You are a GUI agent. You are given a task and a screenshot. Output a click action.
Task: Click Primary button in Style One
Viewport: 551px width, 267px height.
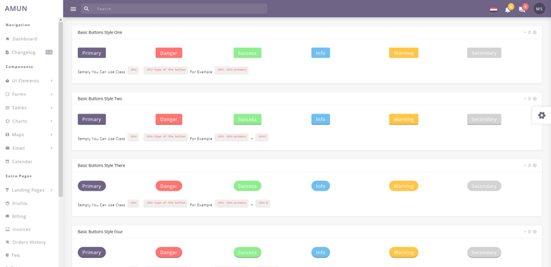pyautogui.click(x=92, y=53)
